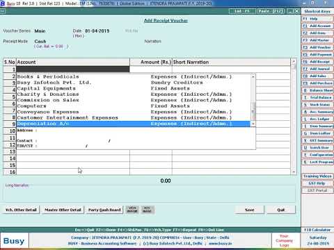Click Add Sales shortcut button

(317, 76)
